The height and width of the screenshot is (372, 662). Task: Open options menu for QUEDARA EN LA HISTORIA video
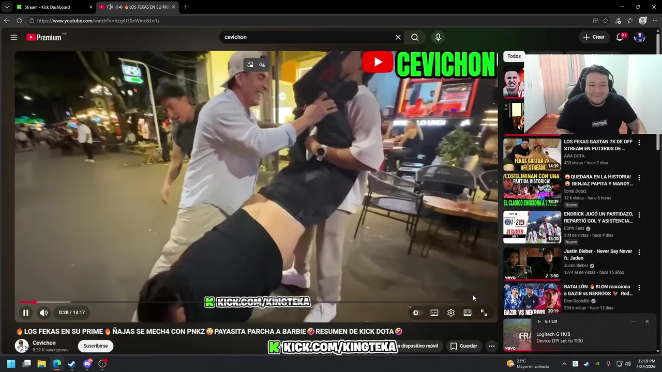point(639,178)
